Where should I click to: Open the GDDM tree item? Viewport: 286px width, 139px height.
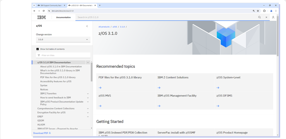pyautogui.click(x=41, y=120)
